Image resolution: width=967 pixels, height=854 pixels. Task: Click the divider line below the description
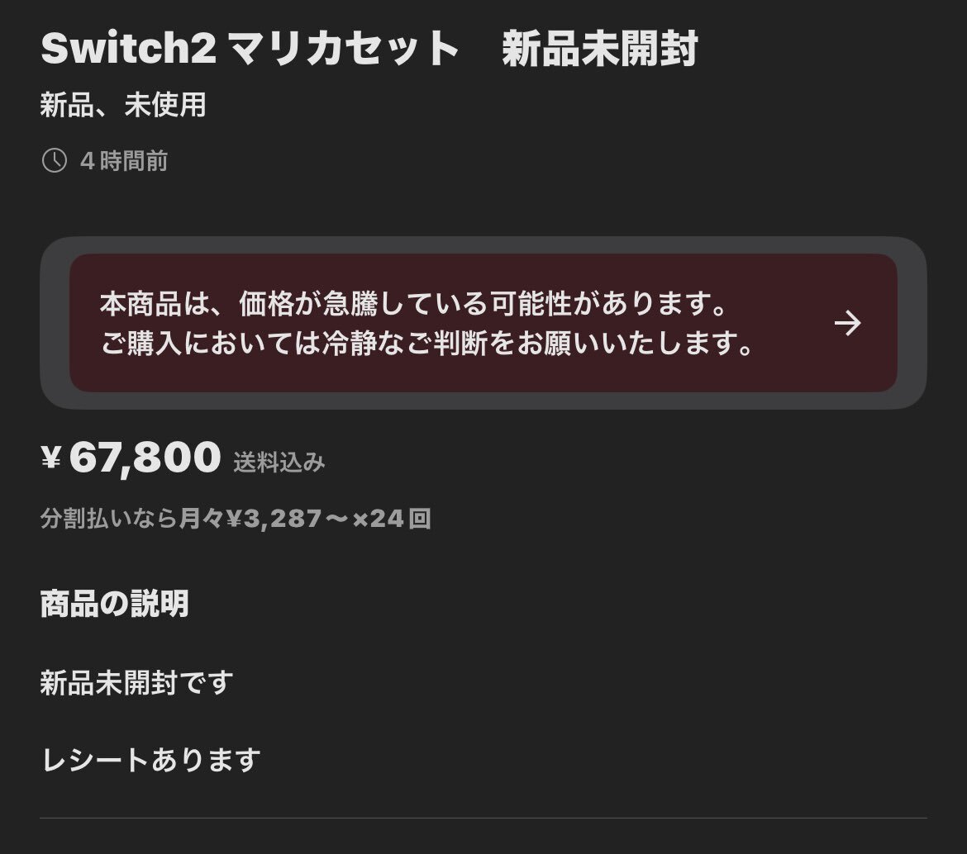point(483,818)
